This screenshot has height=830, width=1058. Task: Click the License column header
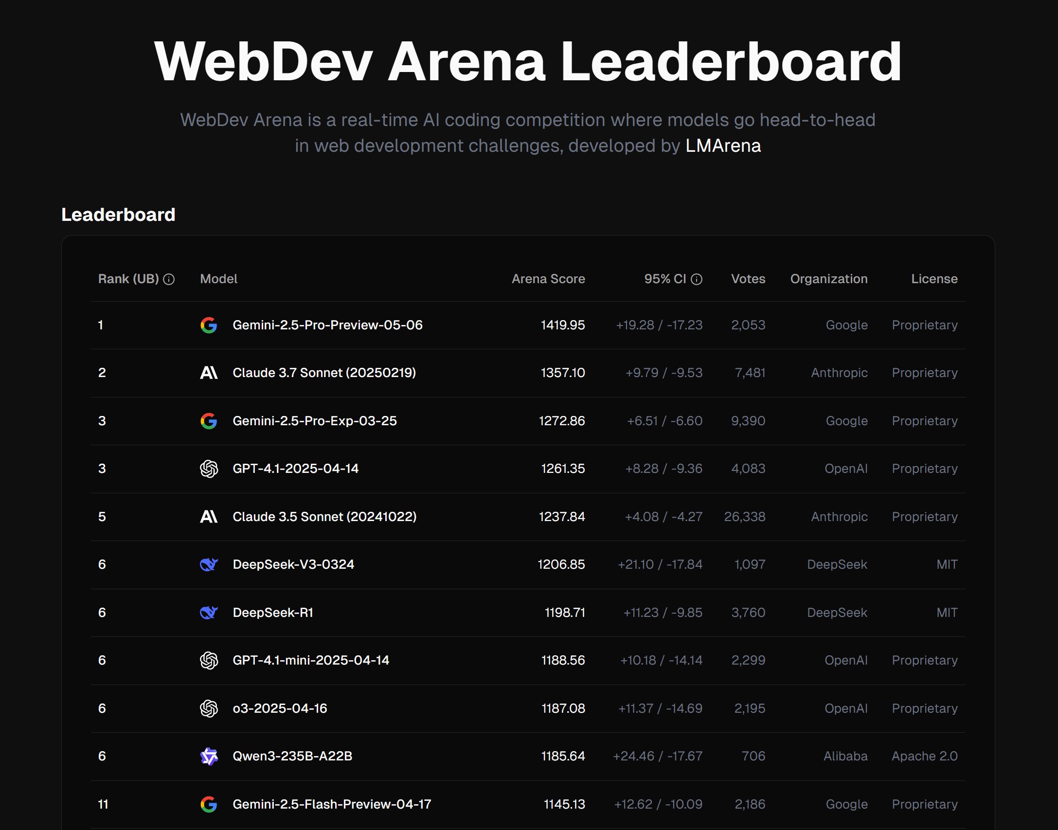pyautogui.click(x=934, y=279)
